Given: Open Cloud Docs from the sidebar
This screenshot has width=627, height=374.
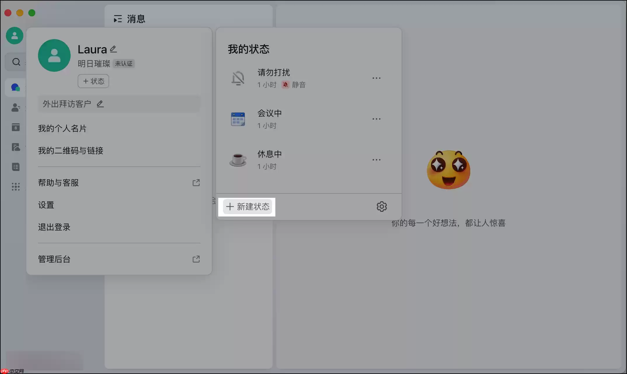Looking at the screenshot, I should 16,147.
